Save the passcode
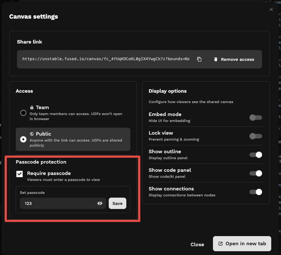The height and width of the screenshot is (255, 281). click(117, 203)
